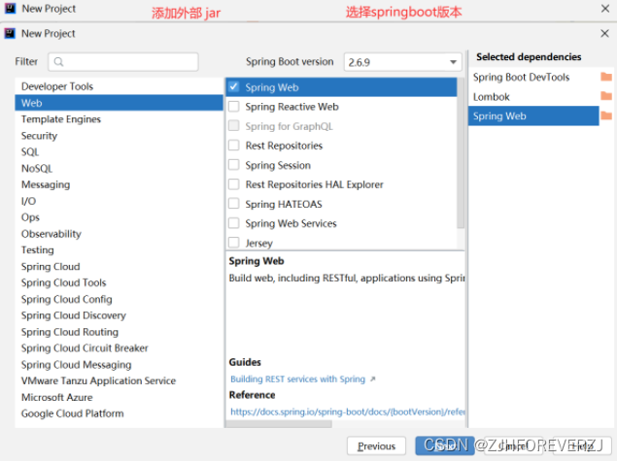
Task: Select Lombok in selected dependencies
Action: tap(533, 96)
